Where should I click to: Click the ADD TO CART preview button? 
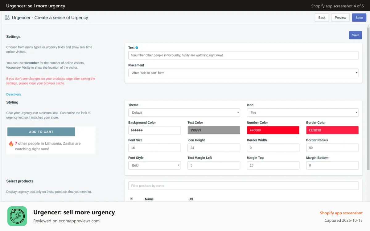[41, 132]
